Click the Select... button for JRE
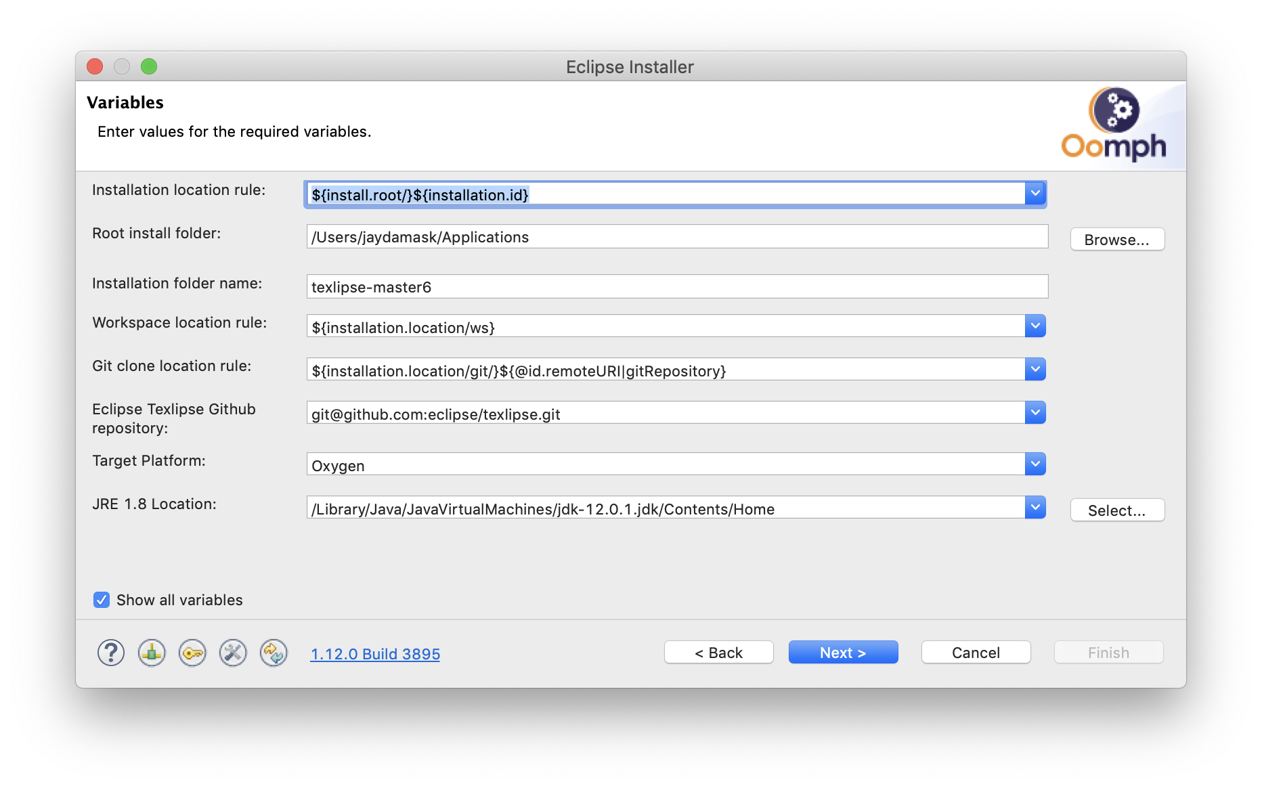The width and height of the screenshot is (1262, 788). pos(1117,510)
